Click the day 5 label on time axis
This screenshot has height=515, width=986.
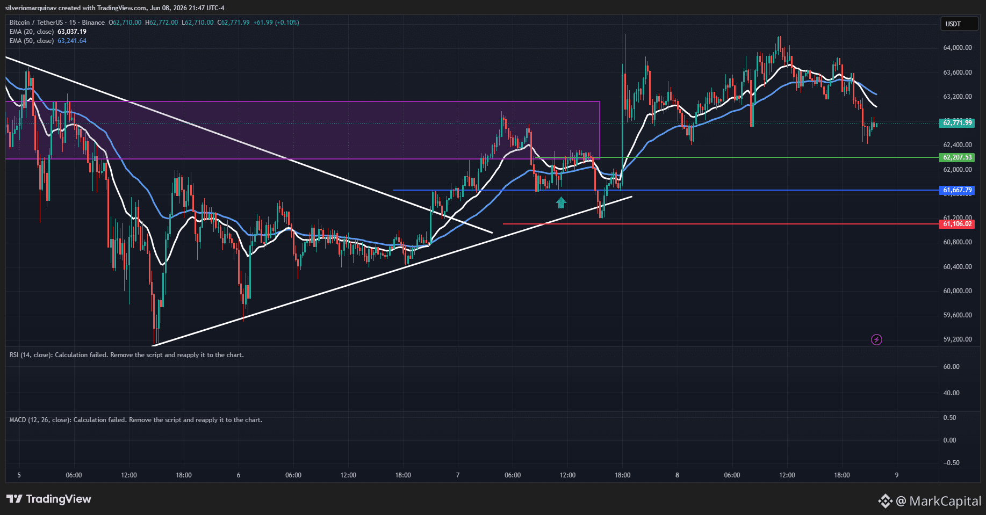click(x=19, y=475)
